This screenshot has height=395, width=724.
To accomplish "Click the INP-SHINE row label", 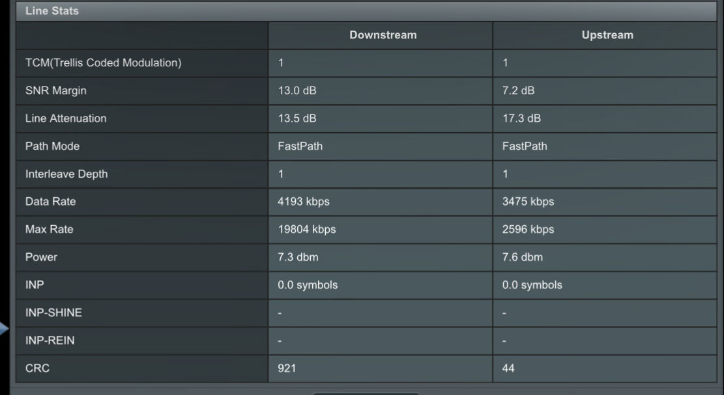I will [x=53, y=312].
